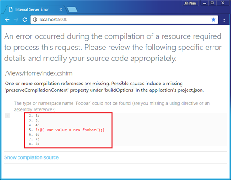Open the Jin Nan profile button
This screenshot has height=180, width=231.
tap(190, 3)
